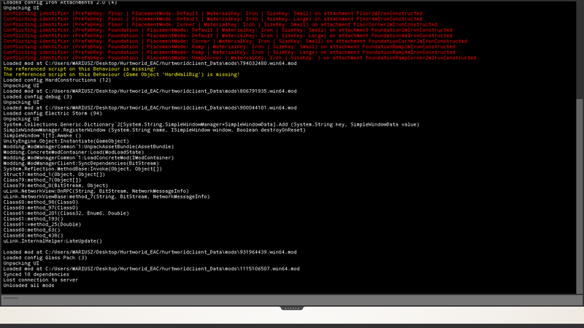
Task: Click the console vertical scrollbar thumb
Action: click(x=579, y=196)
